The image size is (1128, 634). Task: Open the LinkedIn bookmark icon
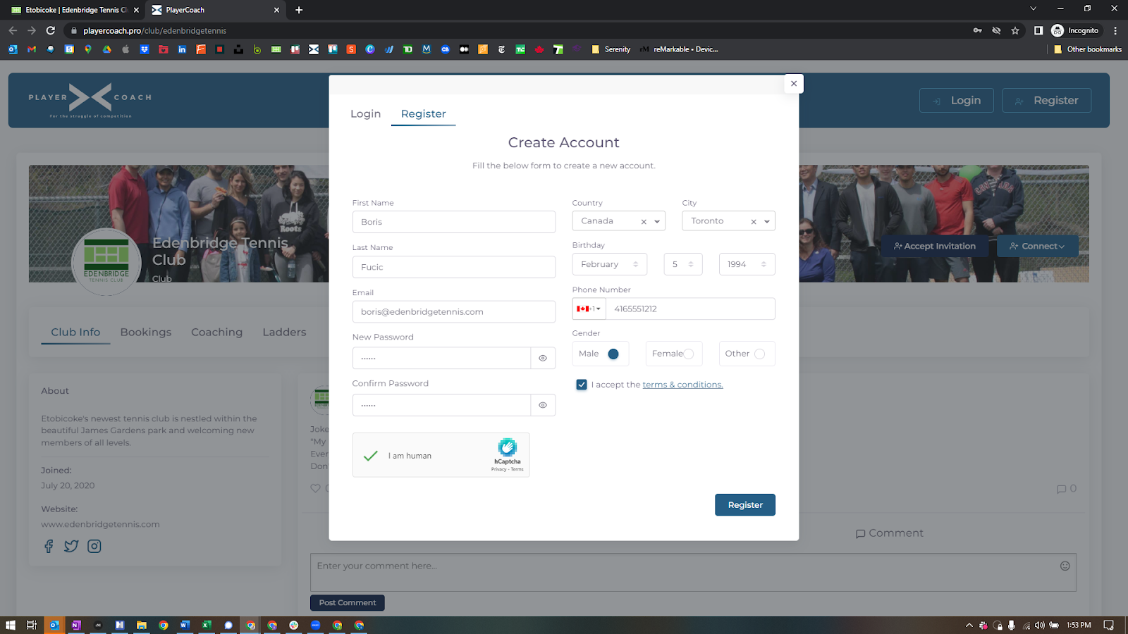182,49
